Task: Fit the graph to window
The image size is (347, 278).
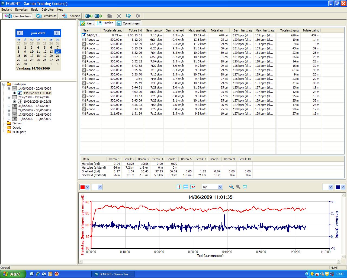Action: click(245, 187)
